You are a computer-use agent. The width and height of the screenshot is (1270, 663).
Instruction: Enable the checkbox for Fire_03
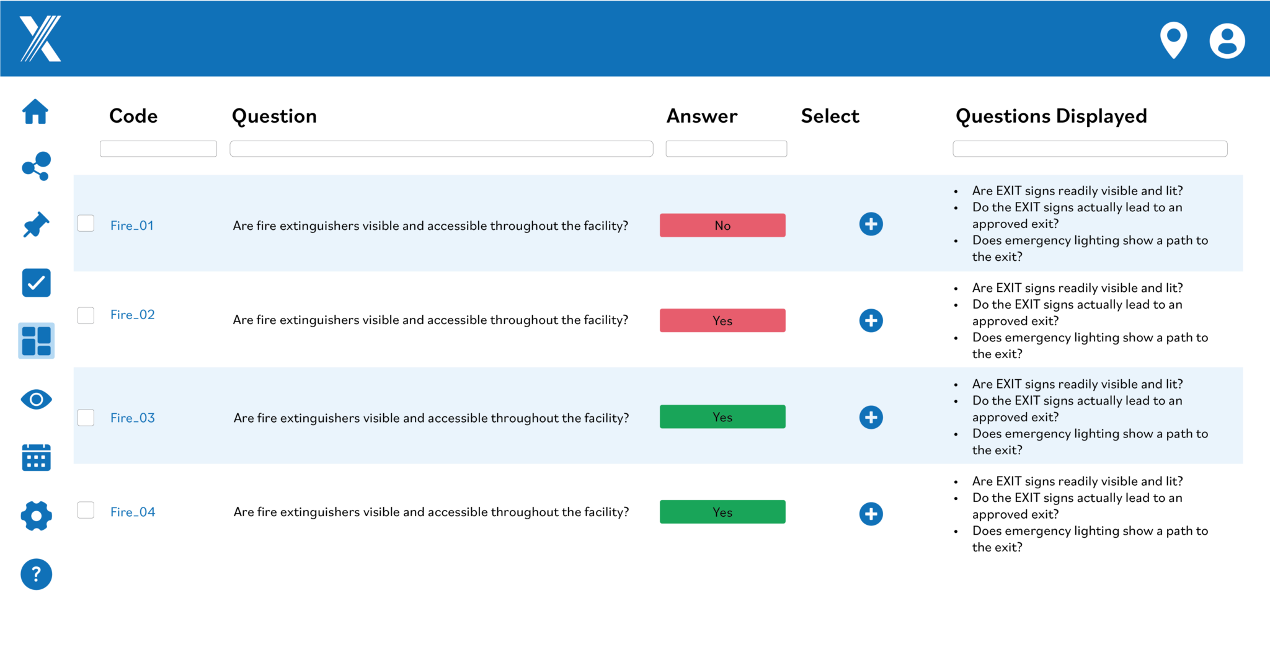click(x=86, y=417)
